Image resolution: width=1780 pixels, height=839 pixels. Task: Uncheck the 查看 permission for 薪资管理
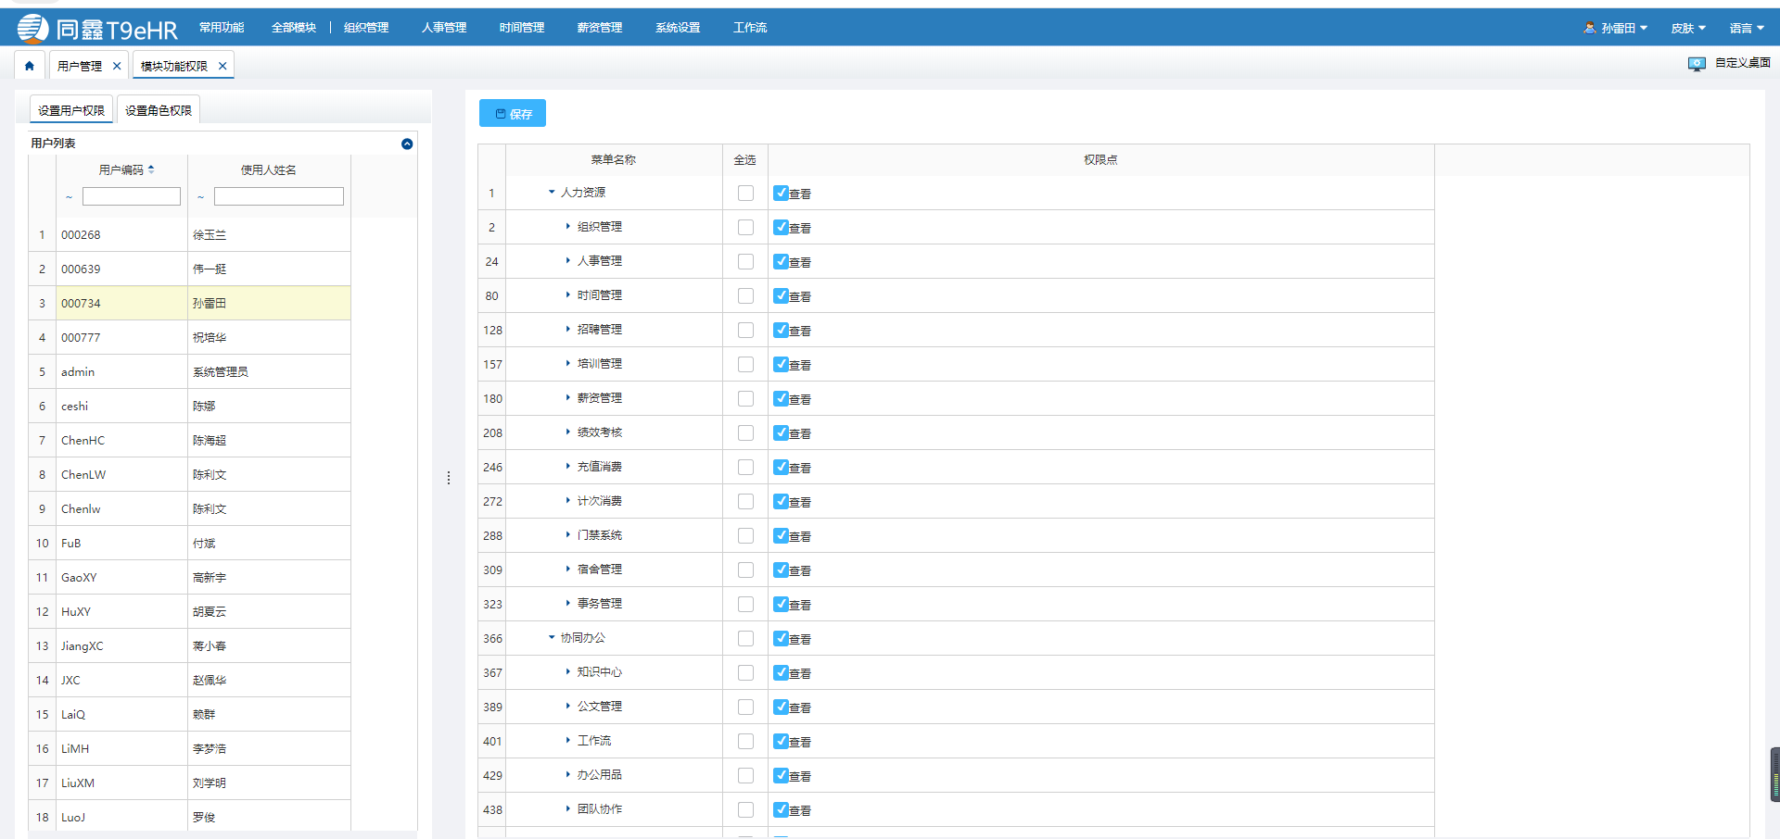click(782, 398)
